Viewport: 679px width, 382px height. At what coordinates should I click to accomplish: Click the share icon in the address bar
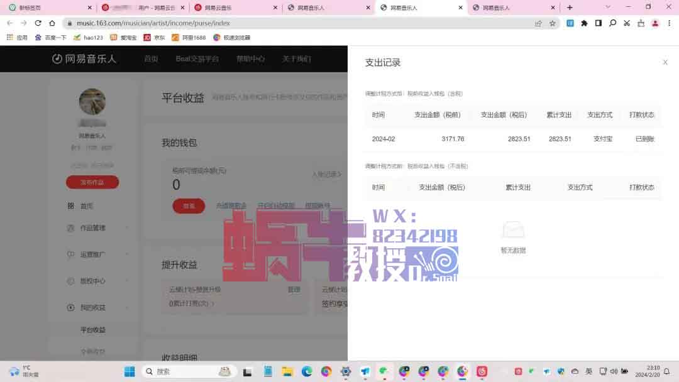538,23
